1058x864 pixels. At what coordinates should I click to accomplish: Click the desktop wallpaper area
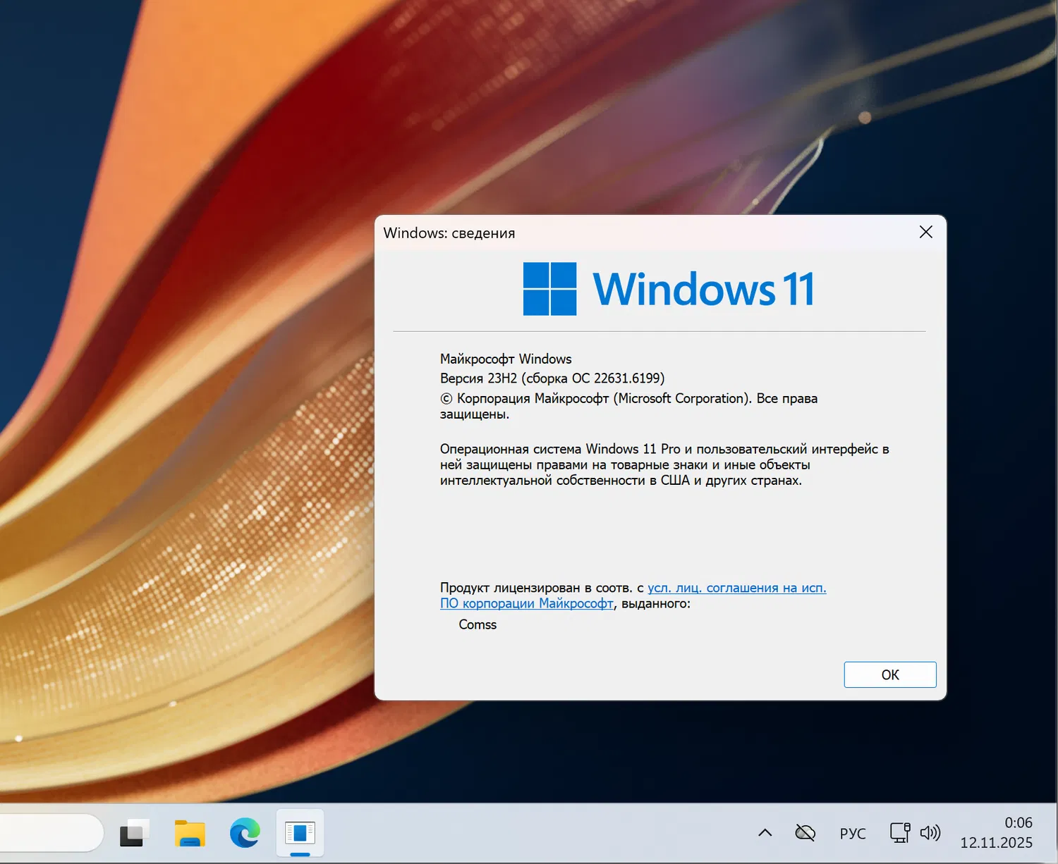[x=176, y=423]
